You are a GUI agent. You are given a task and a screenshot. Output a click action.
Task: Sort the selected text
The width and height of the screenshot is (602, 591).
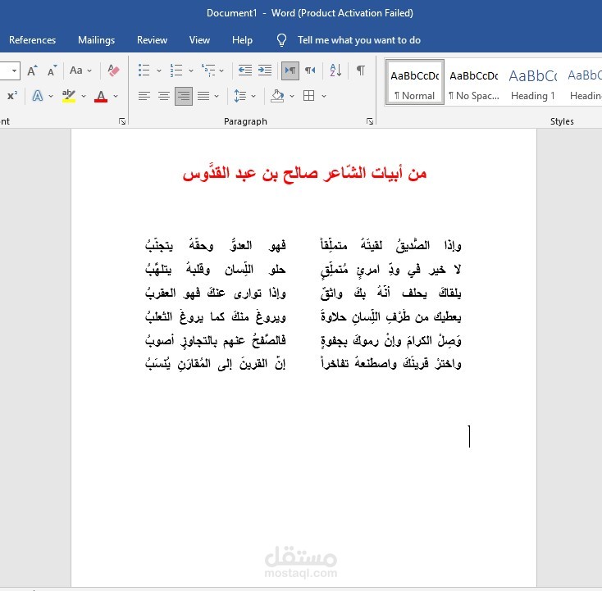[335, 70]
